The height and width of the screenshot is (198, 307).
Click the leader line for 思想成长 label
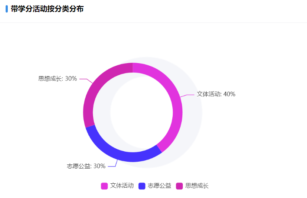86,81
